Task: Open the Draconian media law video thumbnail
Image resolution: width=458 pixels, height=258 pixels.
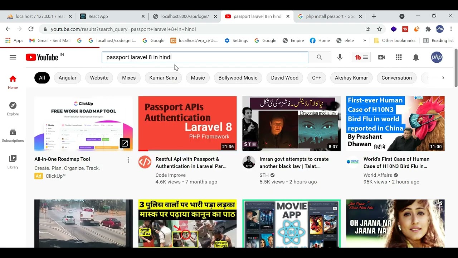Action: 291,124
